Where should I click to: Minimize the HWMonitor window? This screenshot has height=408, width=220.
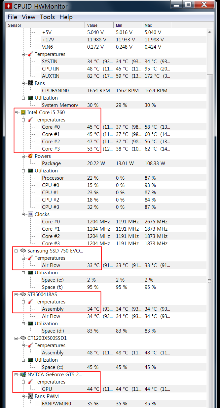pos(176,5)
